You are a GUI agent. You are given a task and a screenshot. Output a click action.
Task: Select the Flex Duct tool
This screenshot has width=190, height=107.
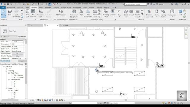pyautogui.click(x=28, y=13)
